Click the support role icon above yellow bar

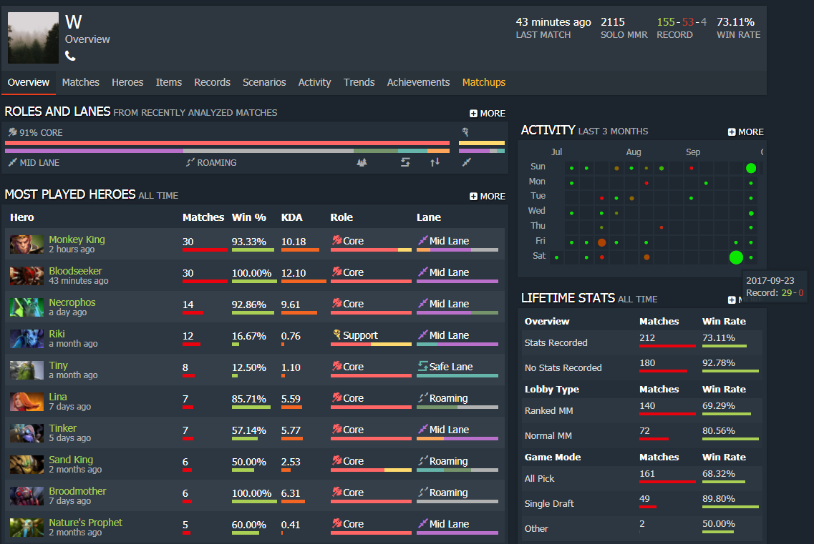465,132
